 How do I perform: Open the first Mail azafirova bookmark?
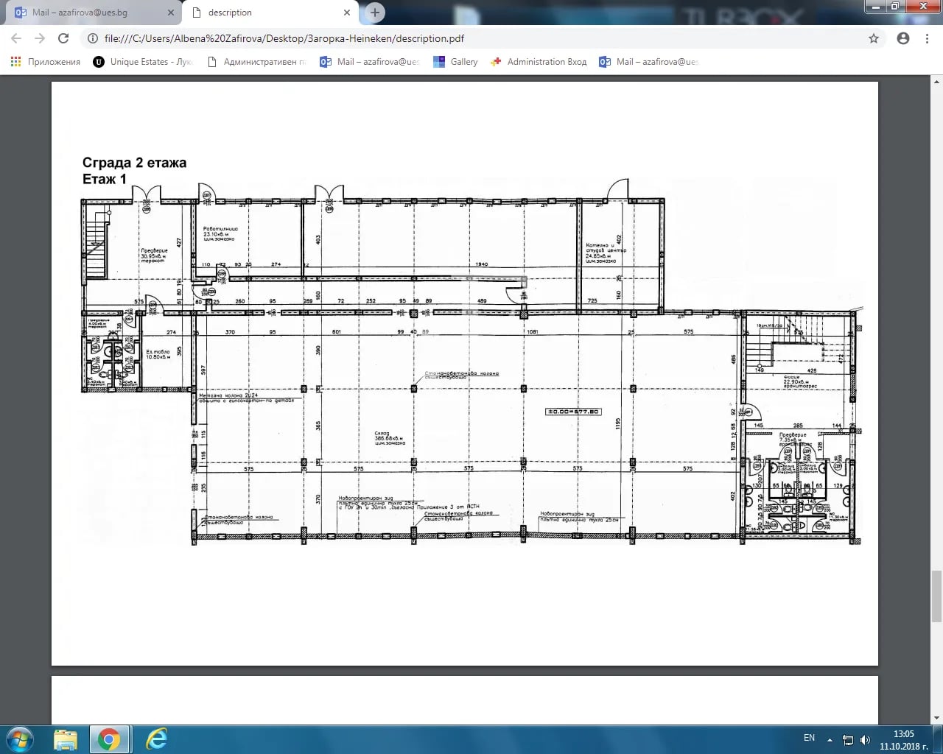pos(369,62)
